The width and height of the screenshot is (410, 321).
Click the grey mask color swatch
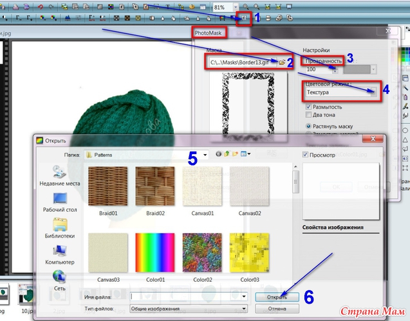[357, 69]
